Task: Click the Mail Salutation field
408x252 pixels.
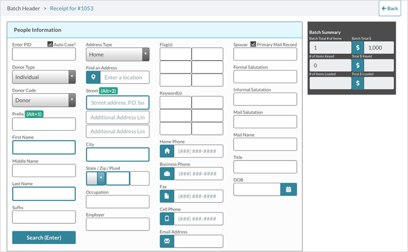Action: [x=265, y=122]
